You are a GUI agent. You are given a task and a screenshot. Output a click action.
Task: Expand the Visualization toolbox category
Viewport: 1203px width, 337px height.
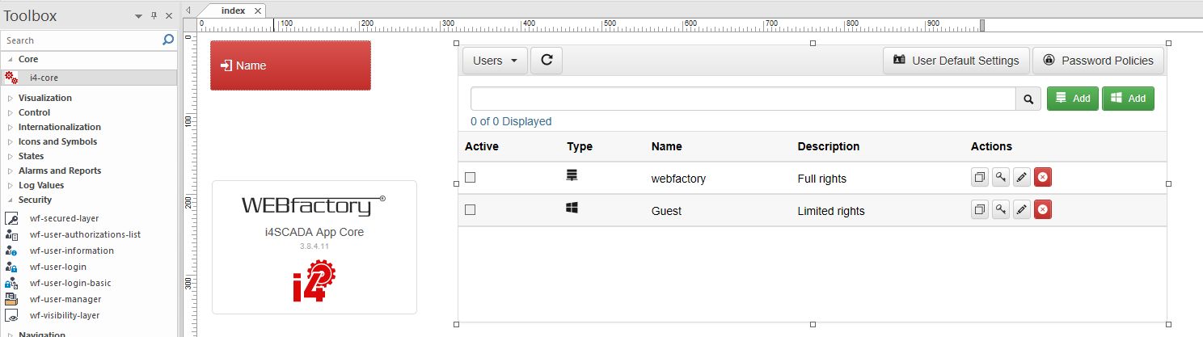pyautogui.click(x=44, y=98)
